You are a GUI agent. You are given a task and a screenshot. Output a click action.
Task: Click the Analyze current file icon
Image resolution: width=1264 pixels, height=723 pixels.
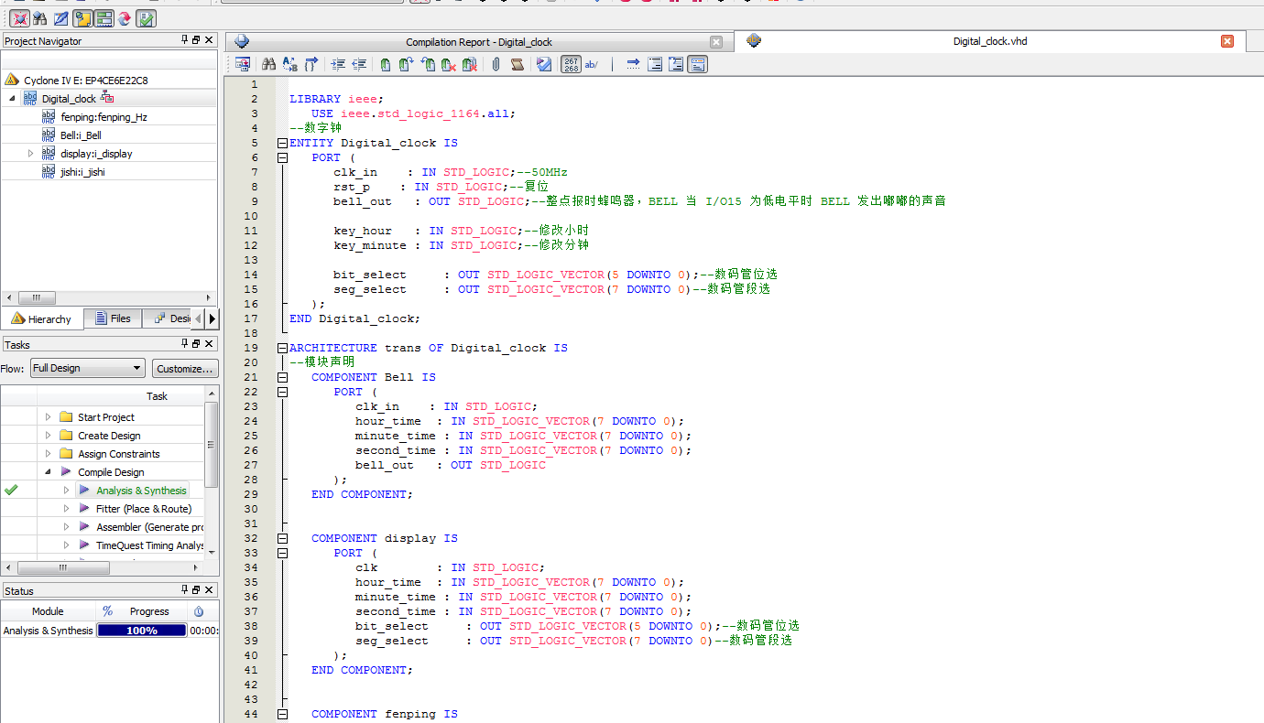pyautogui.click(x=544, y=64)
